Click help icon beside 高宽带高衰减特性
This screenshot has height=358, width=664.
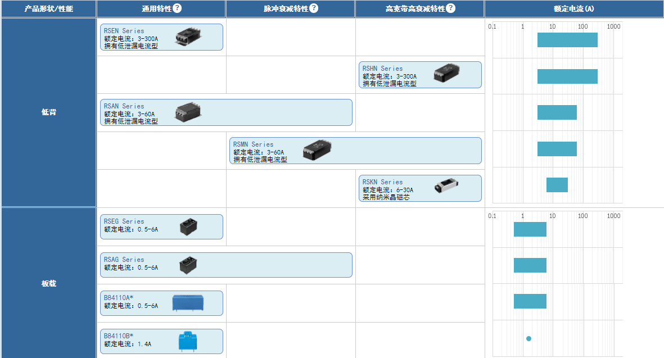click(450, 8)
